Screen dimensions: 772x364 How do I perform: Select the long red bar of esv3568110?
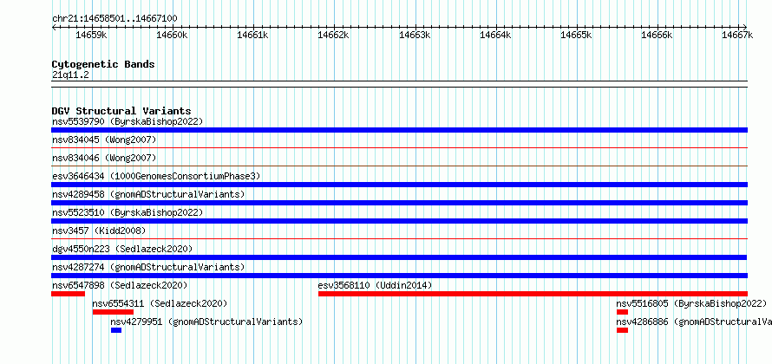click(x=533, y=294)
